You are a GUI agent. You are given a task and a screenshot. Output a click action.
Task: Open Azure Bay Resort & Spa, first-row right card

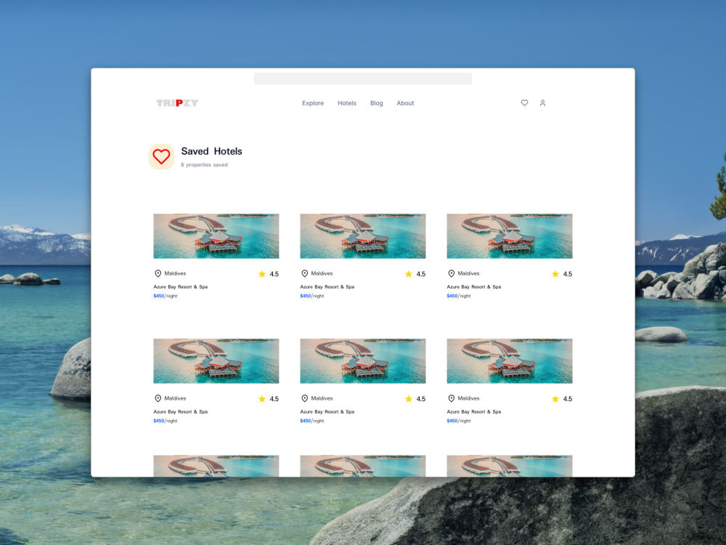tap(474, 287)
